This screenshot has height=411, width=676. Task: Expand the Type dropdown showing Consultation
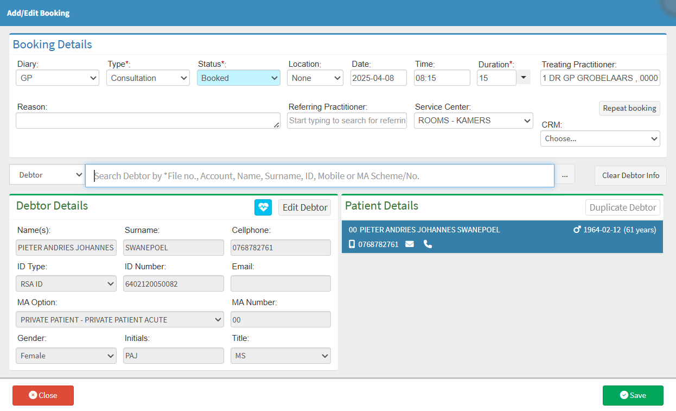click(148, 78)
